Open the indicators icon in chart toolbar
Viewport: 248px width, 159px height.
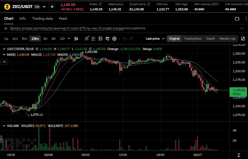87,39
